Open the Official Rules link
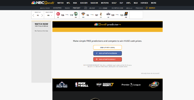The image size is (194, 100). pos(104,67)
